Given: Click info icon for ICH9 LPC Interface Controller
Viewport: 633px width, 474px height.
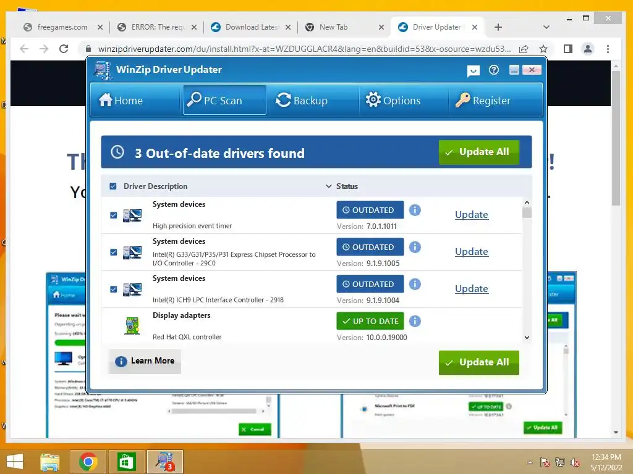Looking at the screenshot, I should click(x=415, y=284).
